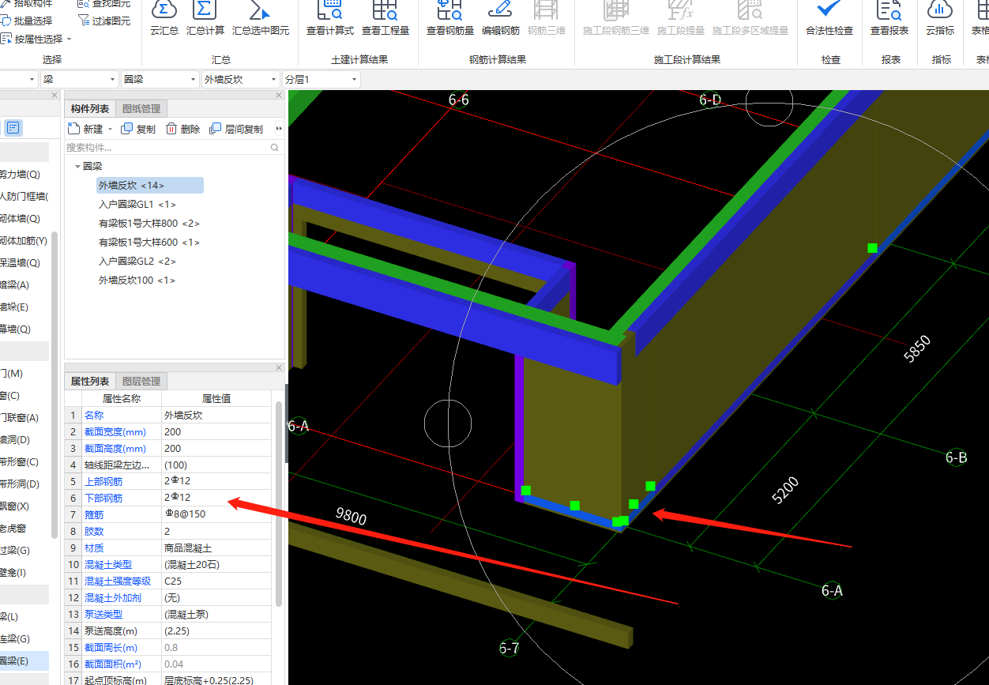Image resolution: width=989 pixels, height=685 pixels.
Task: Switch to 构件列表 tab
Action: [x=90, y=109]
